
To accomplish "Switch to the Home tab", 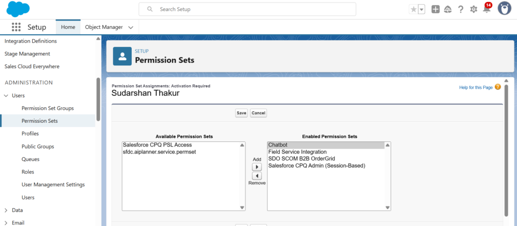I will click(x=68, y=27).
